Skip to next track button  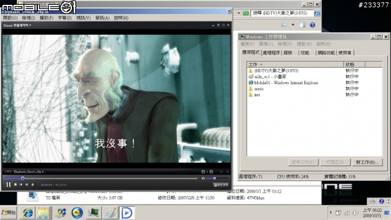point(27,185)
